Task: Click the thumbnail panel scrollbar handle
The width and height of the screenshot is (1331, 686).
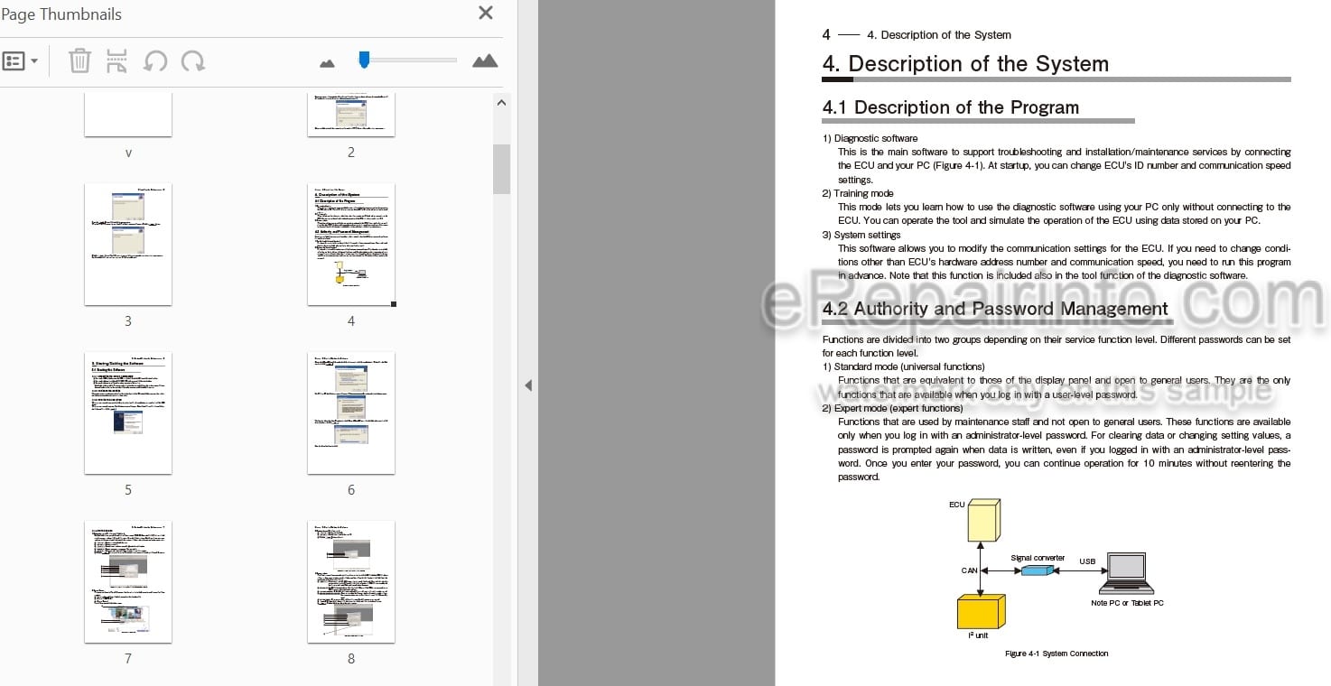Action: click(502, 169)
